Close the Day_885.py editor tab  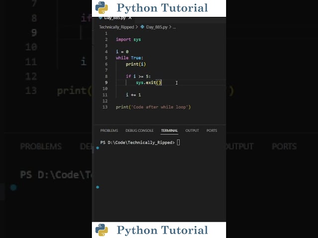(x=130, y=18)
